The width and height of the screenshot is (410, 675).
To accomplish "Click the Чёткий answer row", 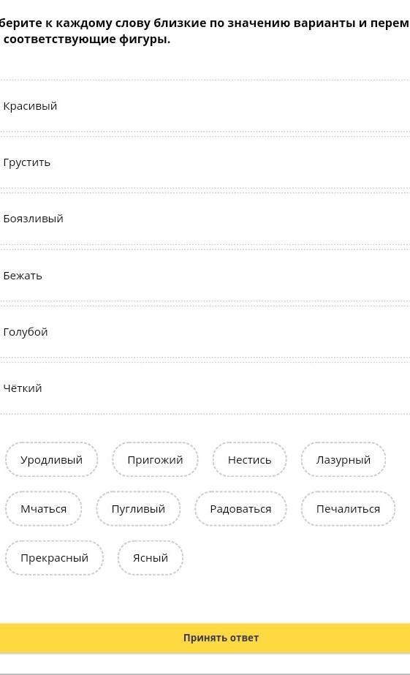I will 205,388.
